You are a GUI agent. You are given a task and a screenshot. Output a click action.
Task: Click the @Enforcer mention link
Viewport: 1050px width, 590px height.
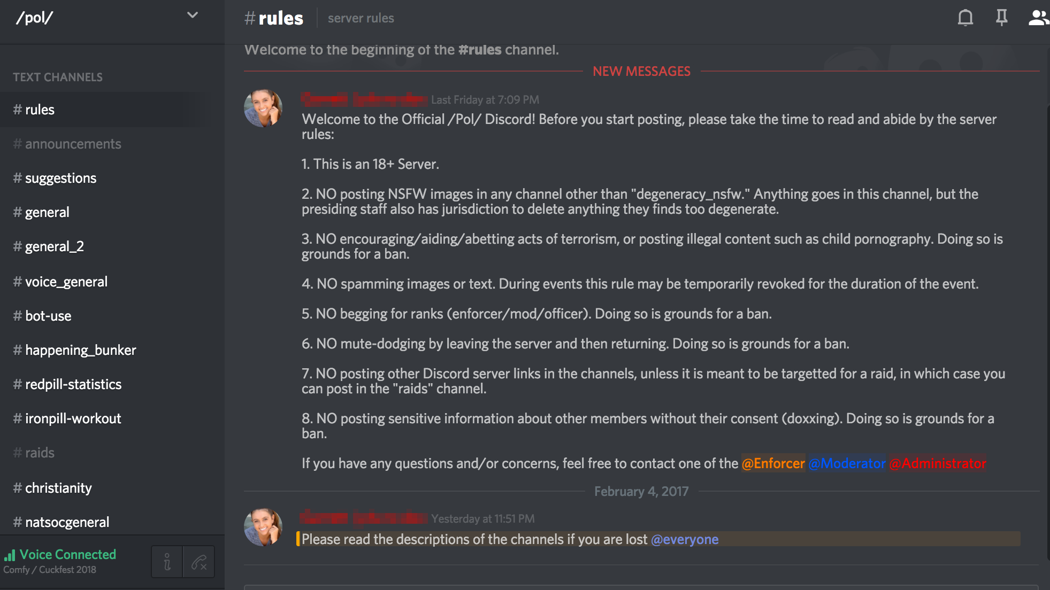772,463
